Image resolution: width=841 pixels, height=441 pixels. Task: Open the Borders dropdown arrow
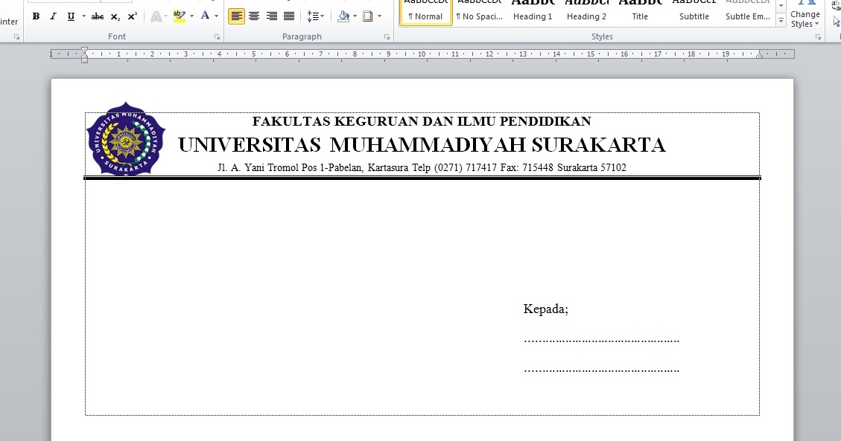click(380, 16)
